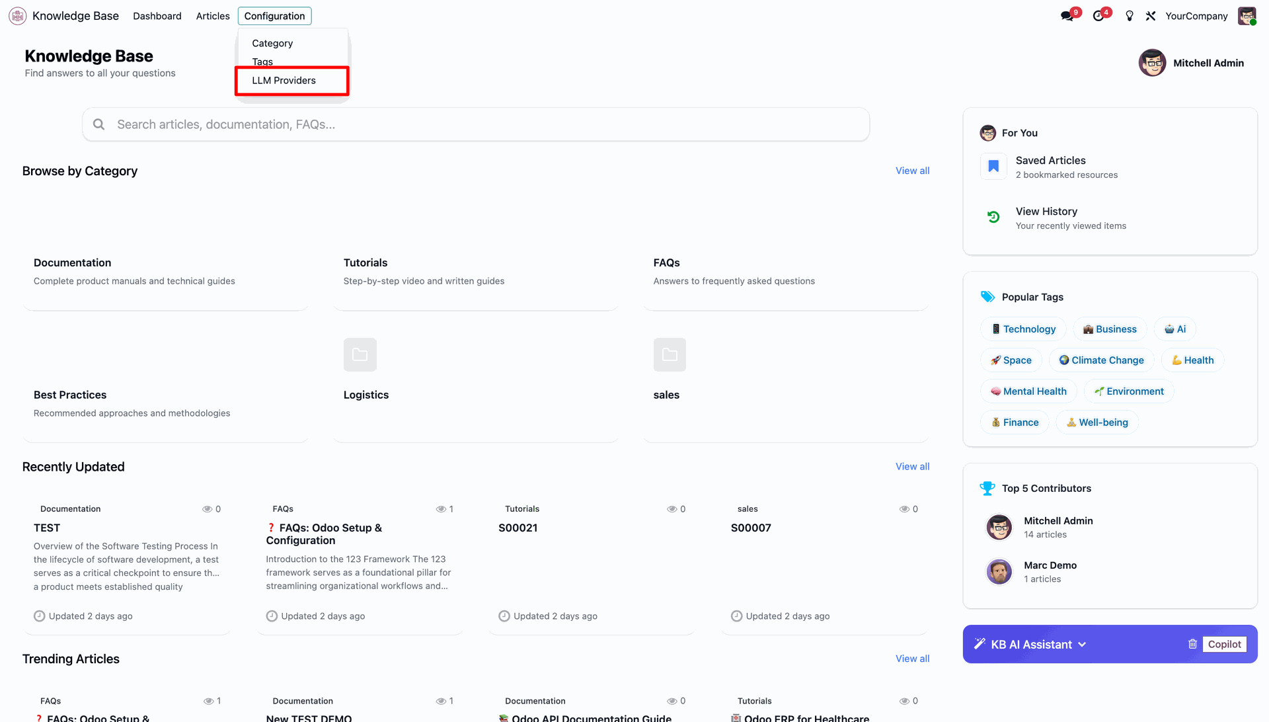Click the search articles input field
This screenshot has height=722, width=1269.
[x=476, y=124]
